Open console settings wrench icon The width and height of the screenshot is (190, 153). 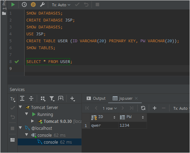click(x=42, y=5)
